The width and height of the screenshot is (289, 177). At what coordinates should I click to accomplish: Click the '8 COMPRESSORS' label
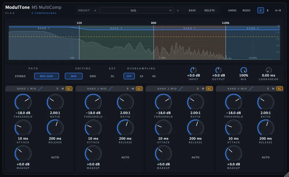[44, 13]
